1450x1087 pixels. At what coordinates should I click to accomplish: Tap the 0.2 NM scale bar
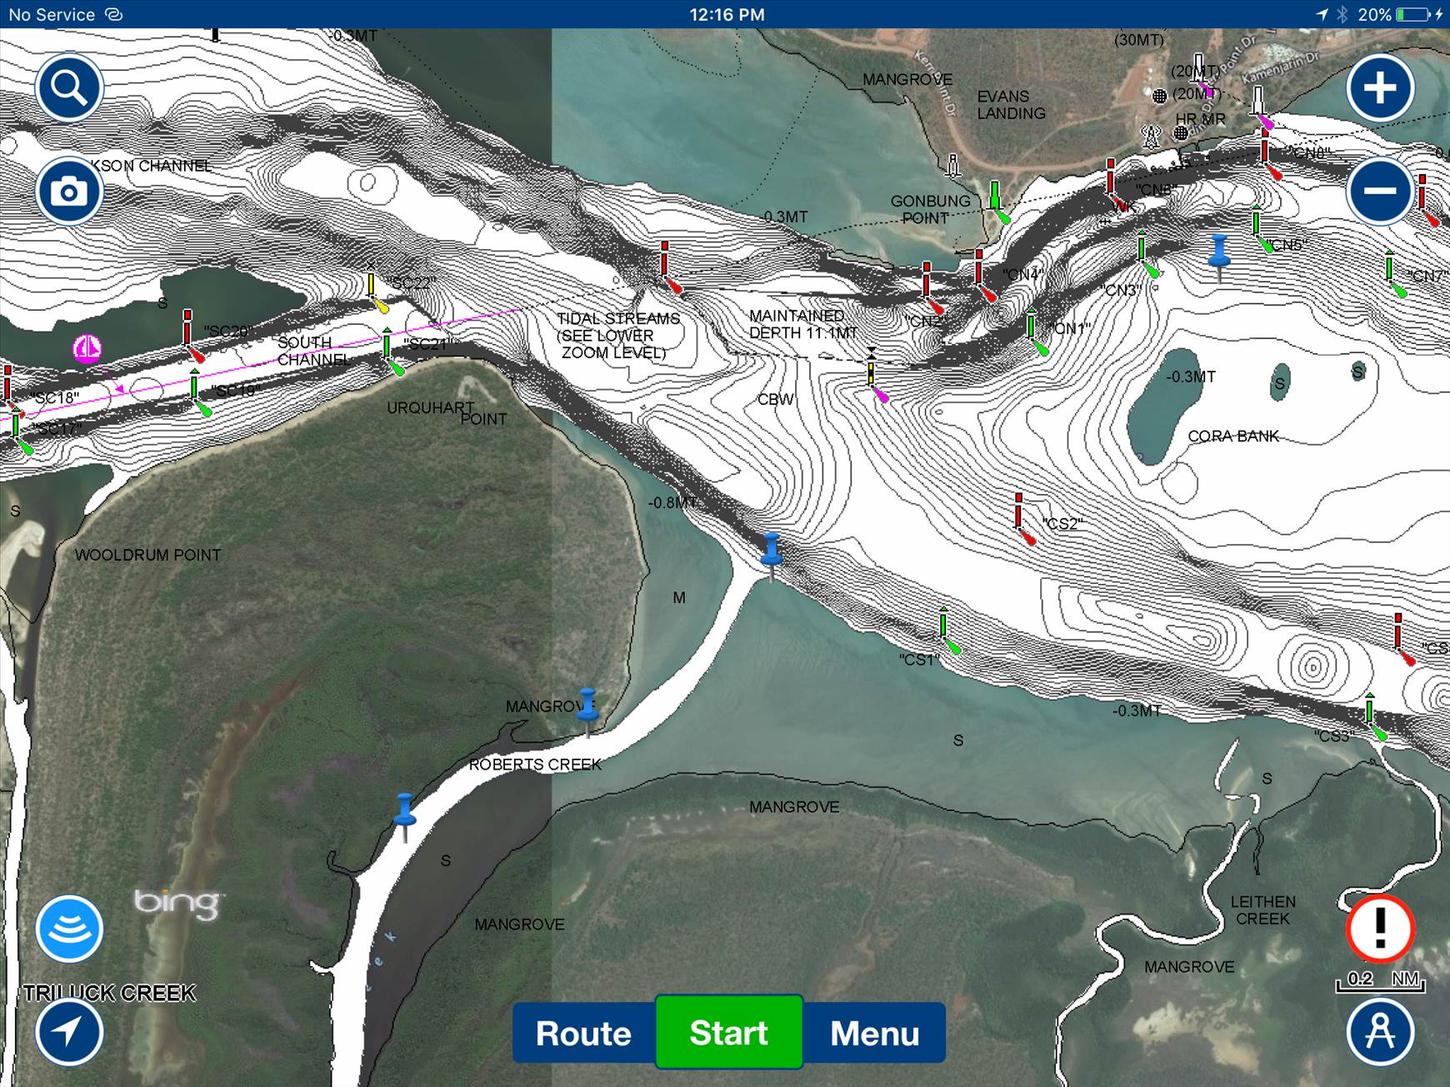coord(1380,980)
